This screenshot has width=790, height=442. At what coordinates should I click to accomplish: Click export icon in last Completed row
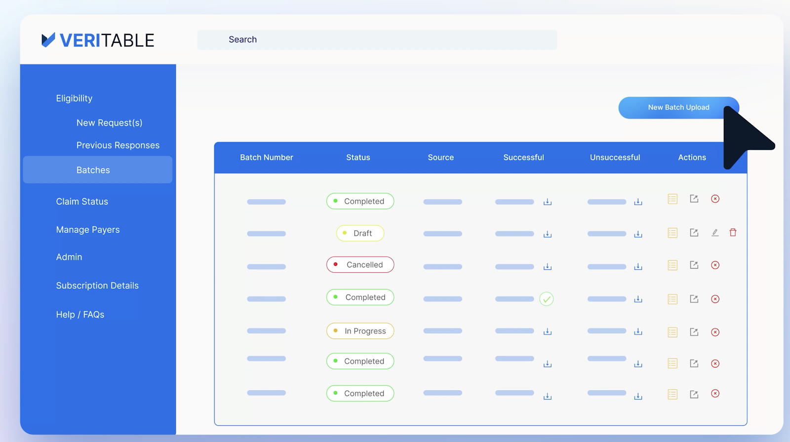(694, 394)
